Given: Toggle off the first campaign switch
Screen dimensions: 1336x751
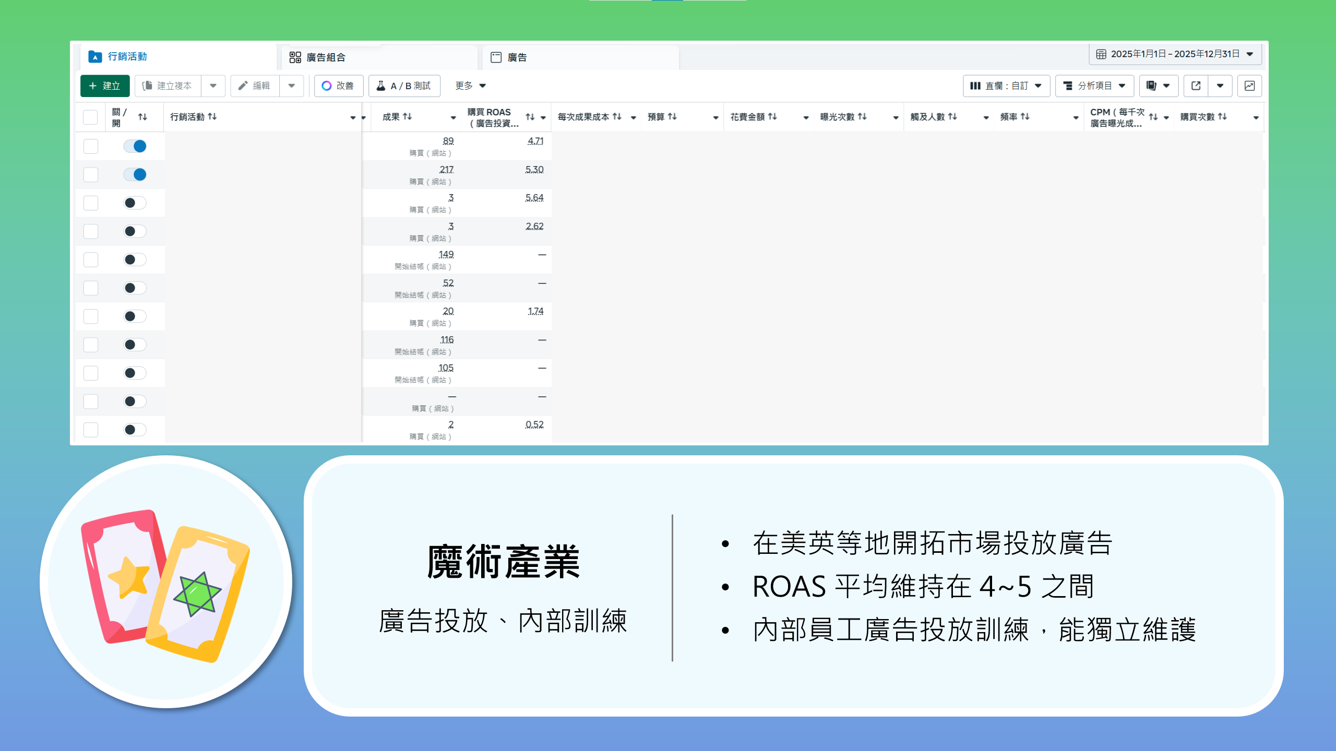Looking at the screenshot, I should [x=135, y=146].
